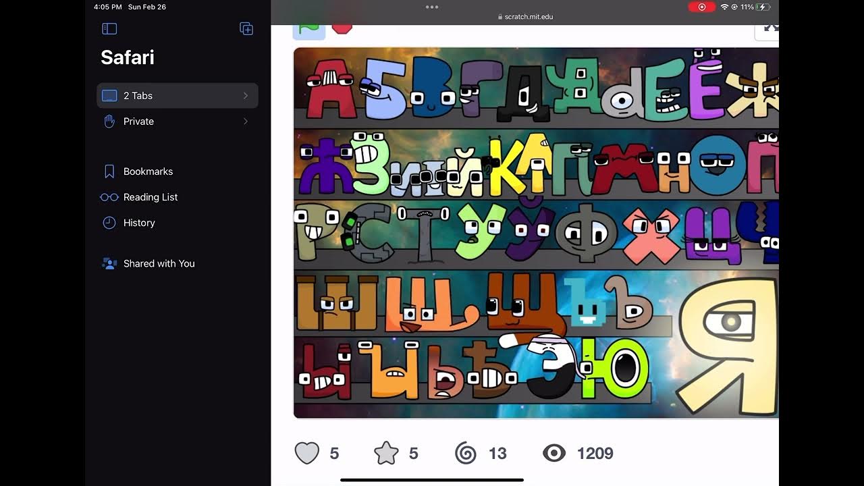Click the hand icon beside Private
The width and height of the screenshot is (864, 486).
point(109,122)
